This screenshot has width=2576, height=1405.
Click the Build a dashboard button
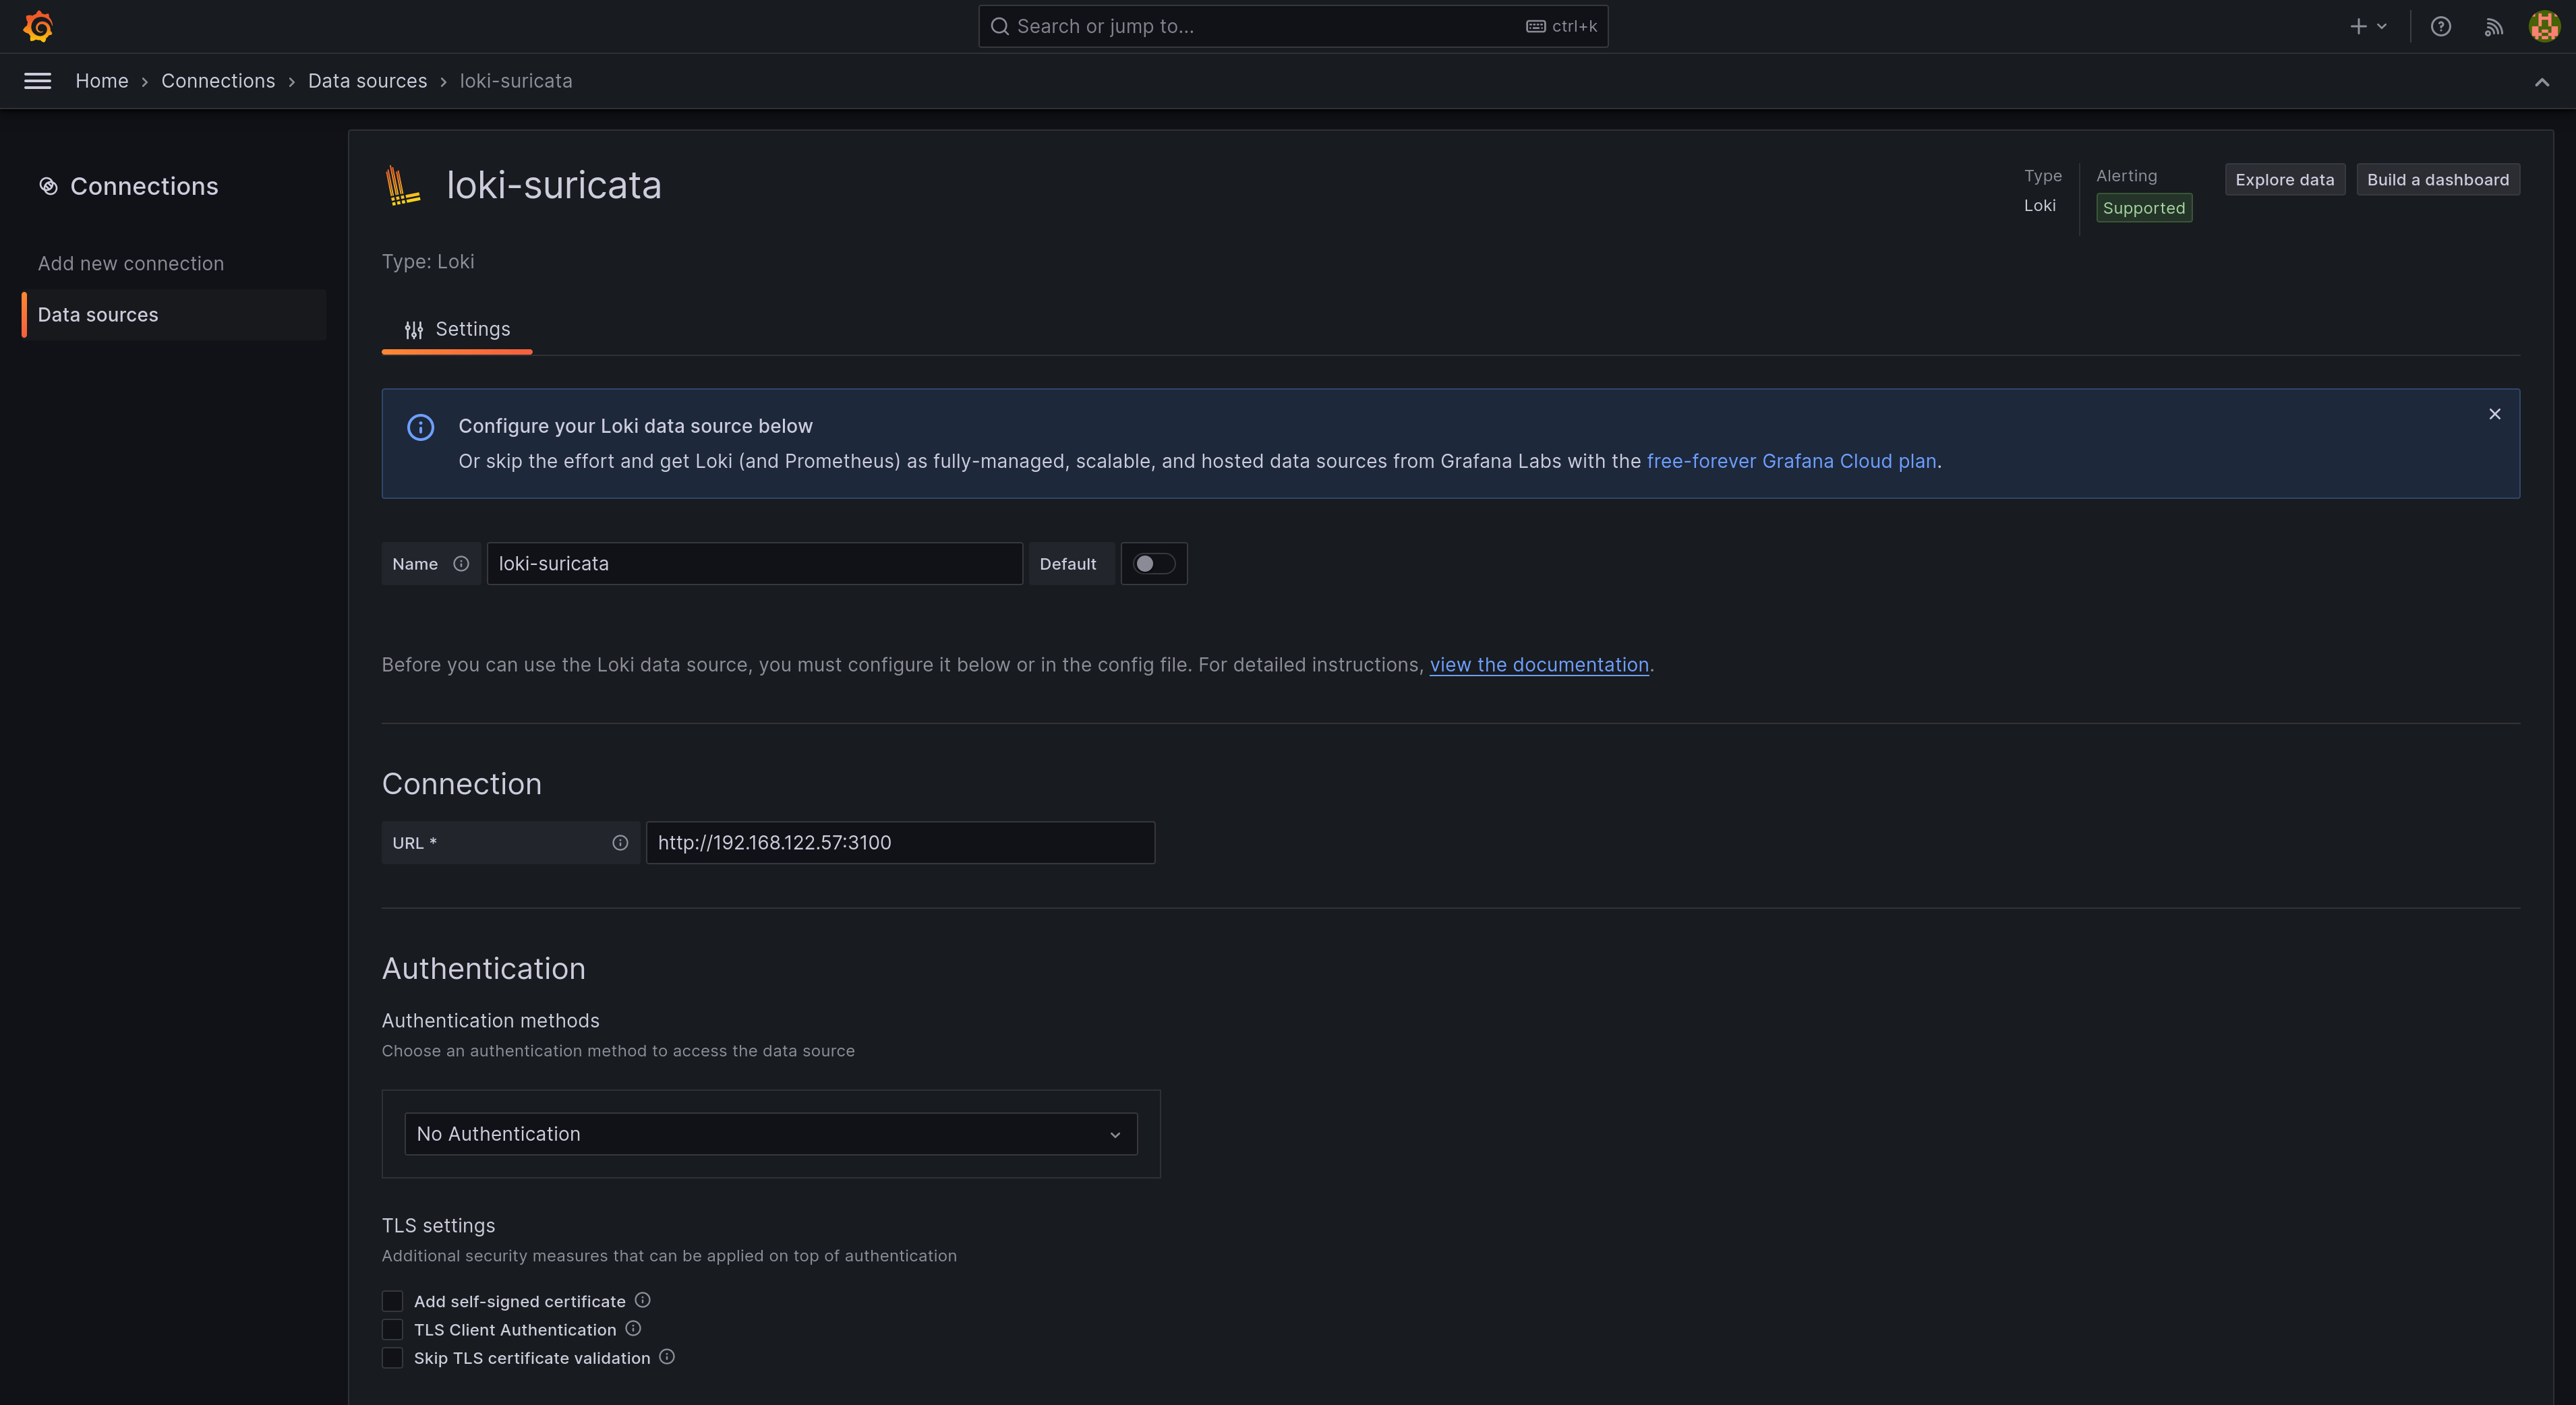[x=2437, y=180]
